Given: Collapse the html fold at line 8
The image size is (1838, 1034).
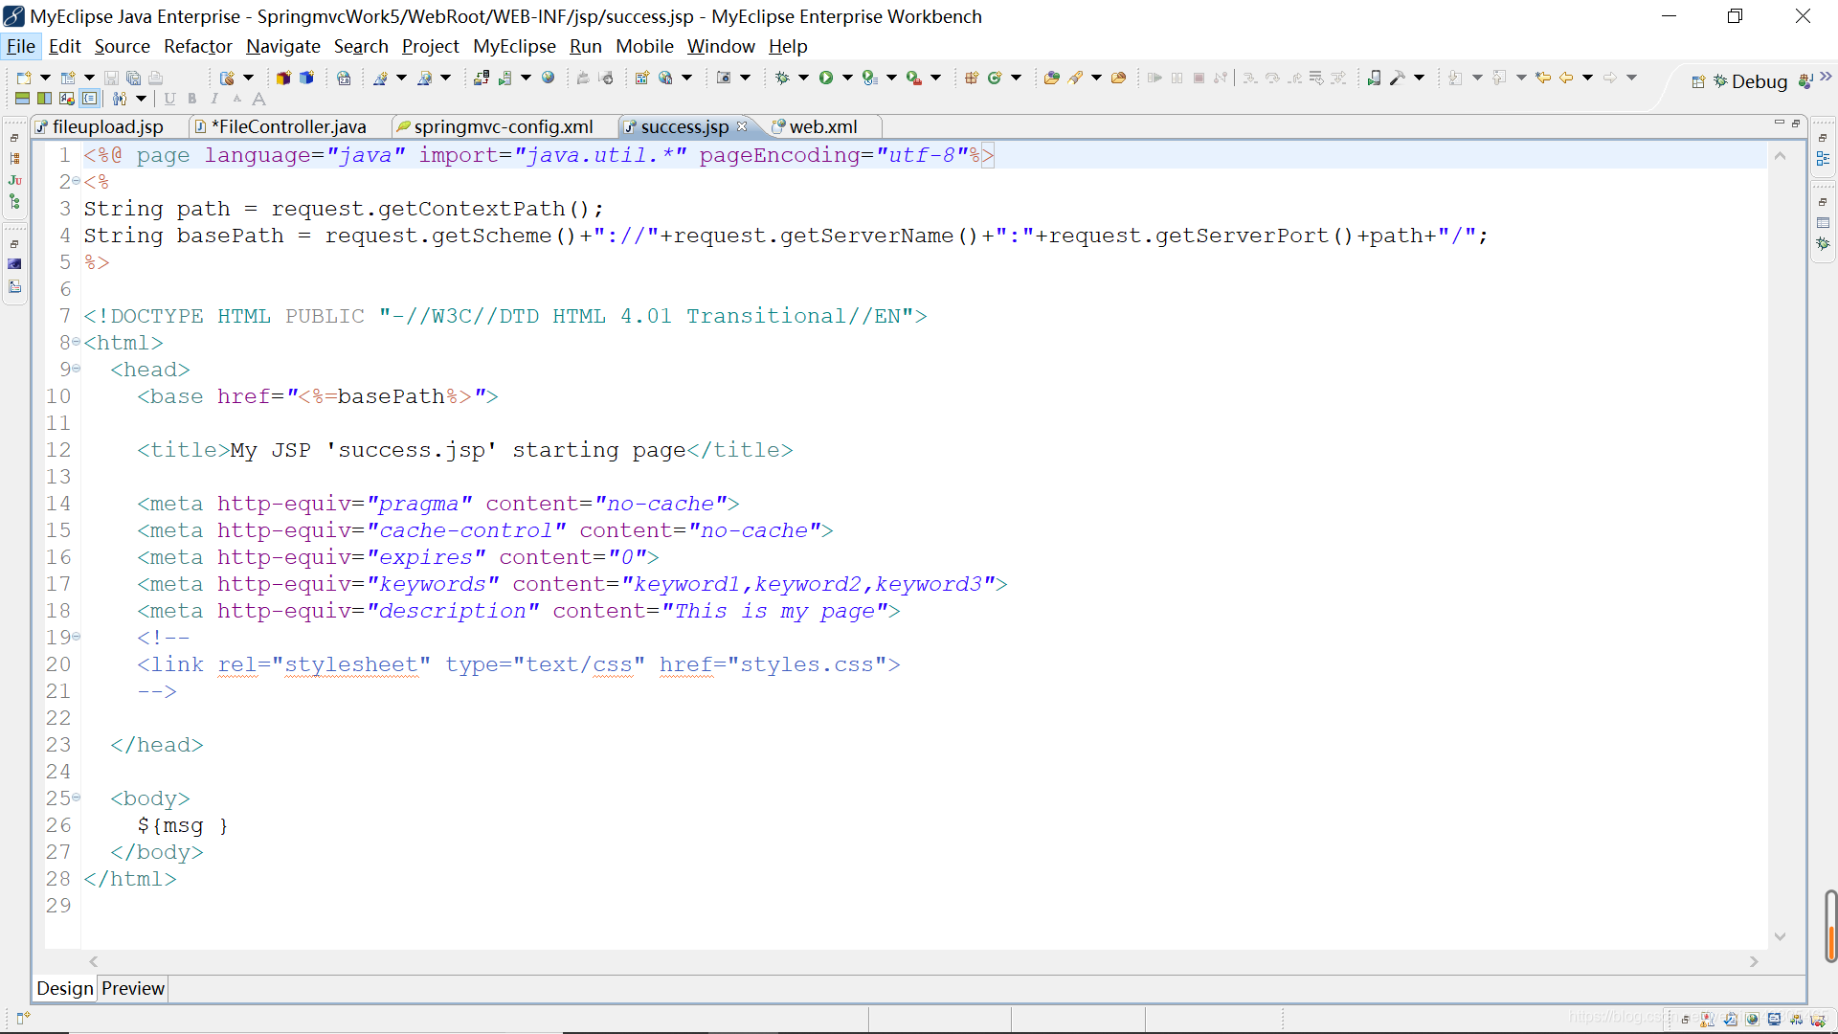Looking at the screenshot, I should [x=77, y=342].
